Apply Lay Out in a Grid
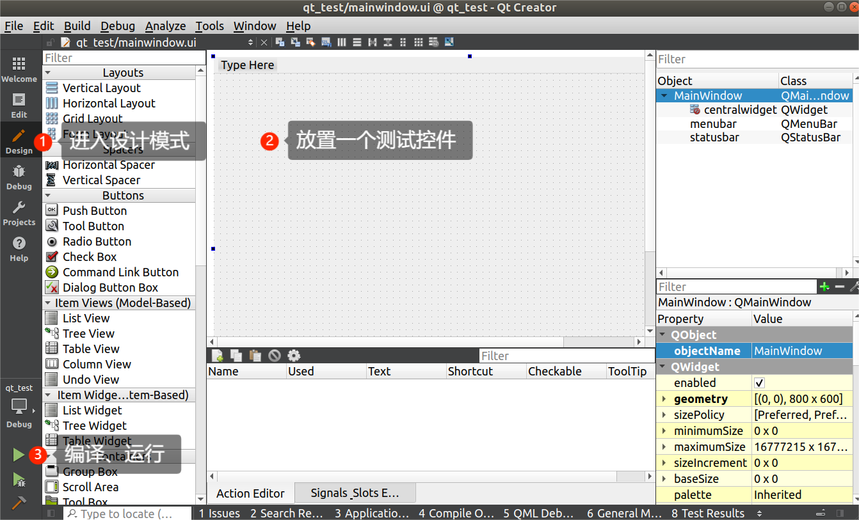 418,42
